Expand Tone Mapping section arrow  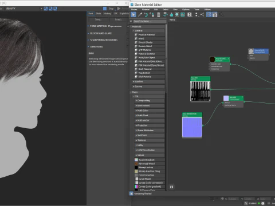(x=88, y=26)
